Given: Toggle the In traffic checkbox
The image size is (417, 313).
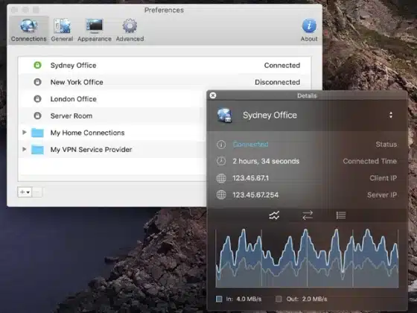Looking at the screenshot, I should 219,299.
